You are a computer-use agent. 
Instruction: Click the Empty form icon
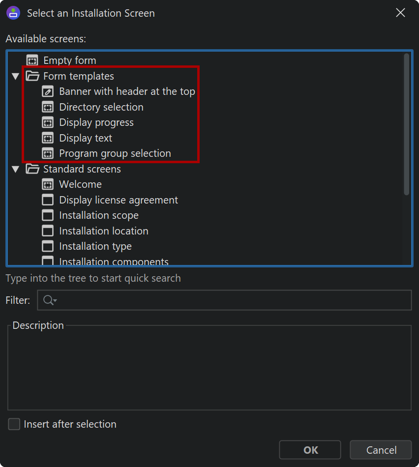32,60
